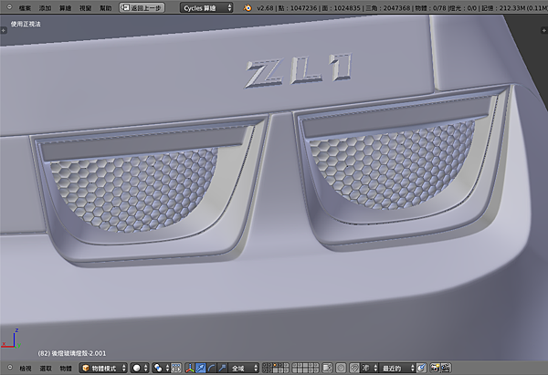This screenshot has height=375, width=548.
Task: Click the vertex count 1047236 statistic
Action: pyautogui.click(x=304, y=7)
